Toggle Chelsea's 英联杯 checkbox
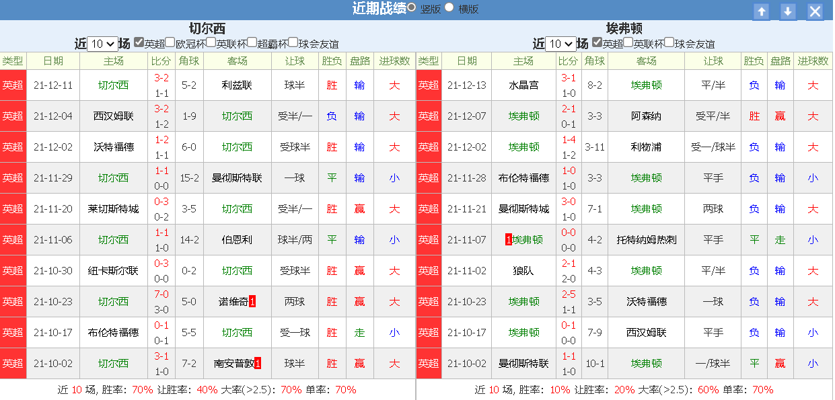The width and height of the screenshot is (835, 400). [211, 42]
